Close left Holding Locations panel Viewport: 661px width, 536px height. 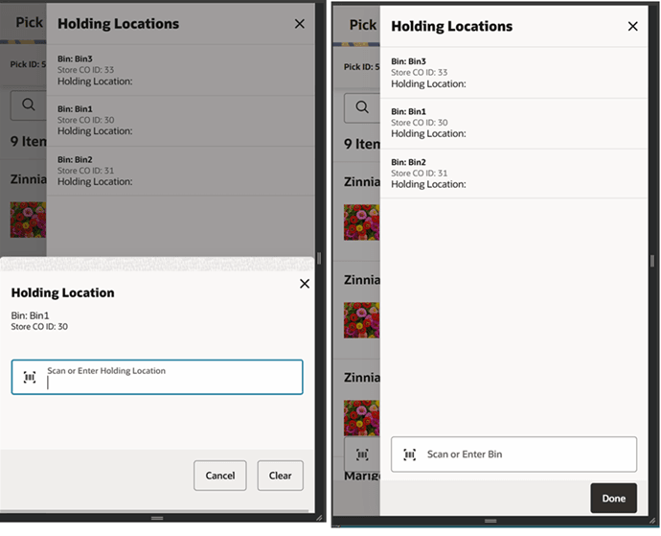tap(299, 24)
